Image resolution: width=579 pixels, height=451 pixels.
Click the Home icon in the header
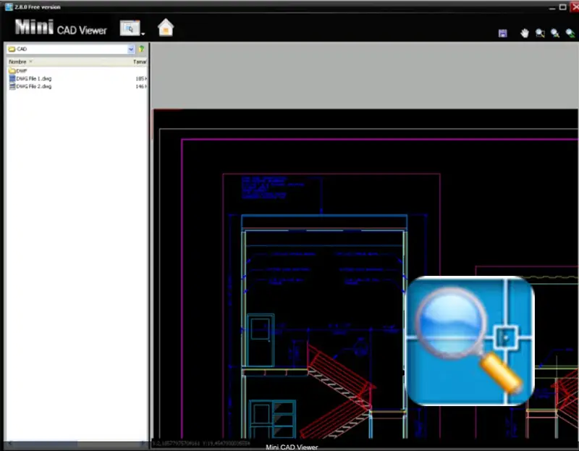coord(166,28)
